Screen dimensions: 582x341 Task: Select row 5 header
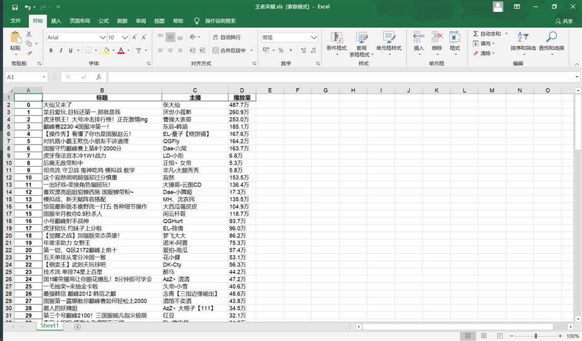(x=9, y=127)
